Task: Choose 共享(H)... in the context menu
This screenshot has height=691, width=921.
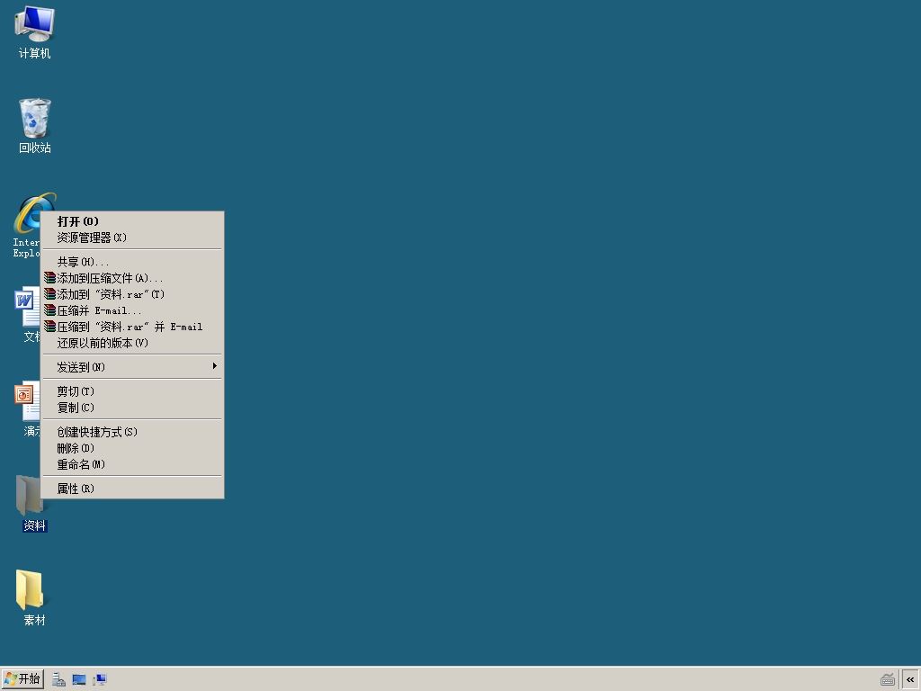Action: pos(132,262)
